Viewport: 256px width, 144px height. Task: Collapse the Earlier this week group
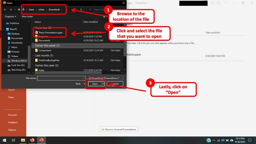point(34,46)
